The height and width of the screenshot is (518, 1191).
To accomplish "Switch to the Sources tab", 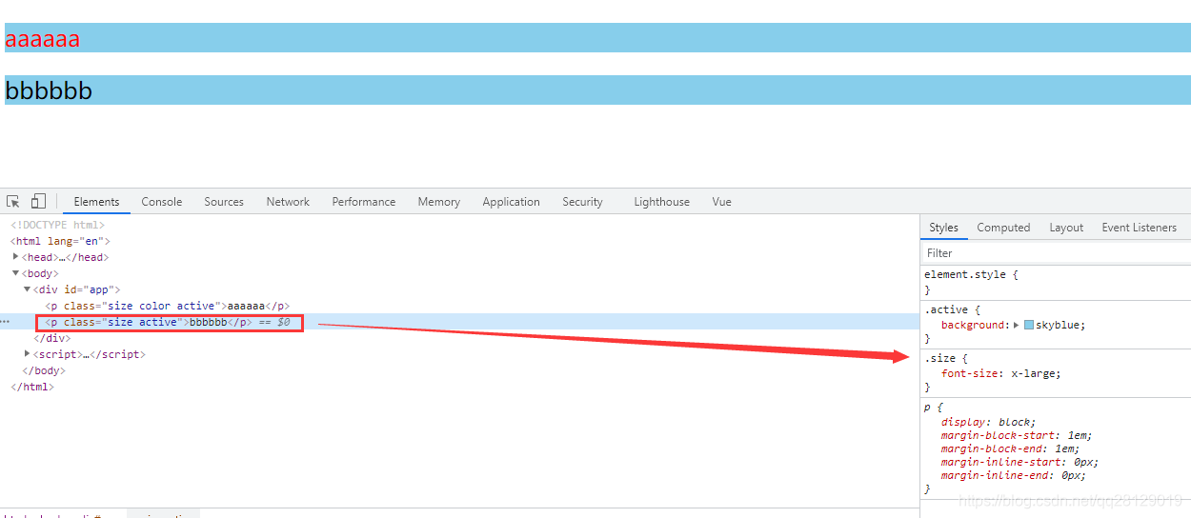I will tap(224, 202).
